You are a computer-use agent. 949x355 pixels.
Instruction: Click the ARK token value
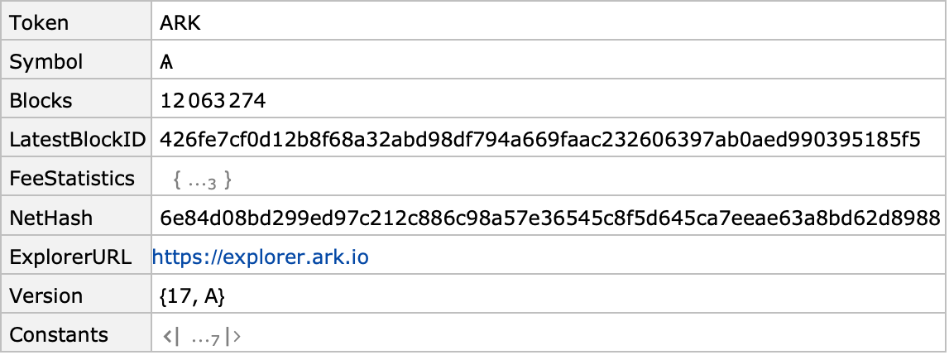point(180,23)
